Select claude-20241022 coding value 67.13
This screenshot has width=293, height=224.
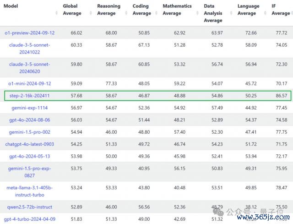144,45
